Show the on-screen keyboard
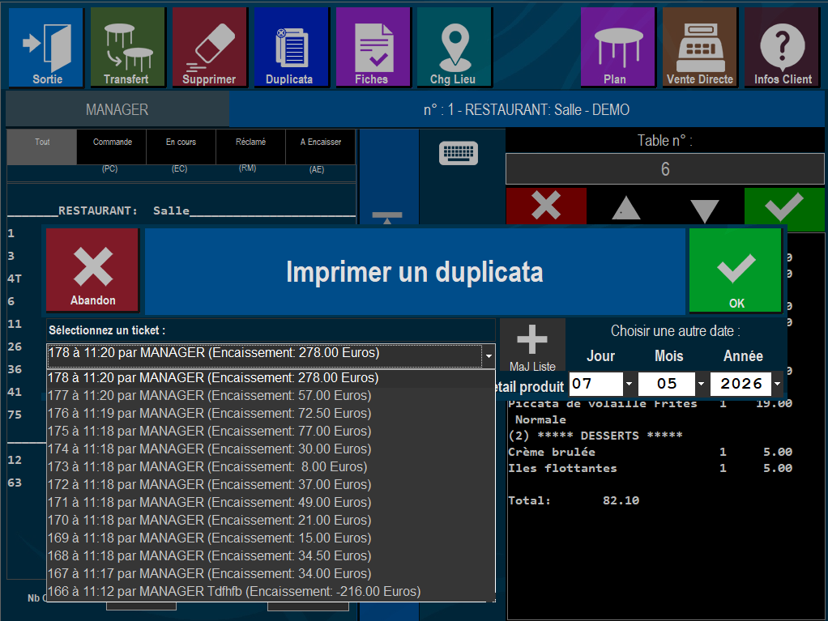 point(459,153)
